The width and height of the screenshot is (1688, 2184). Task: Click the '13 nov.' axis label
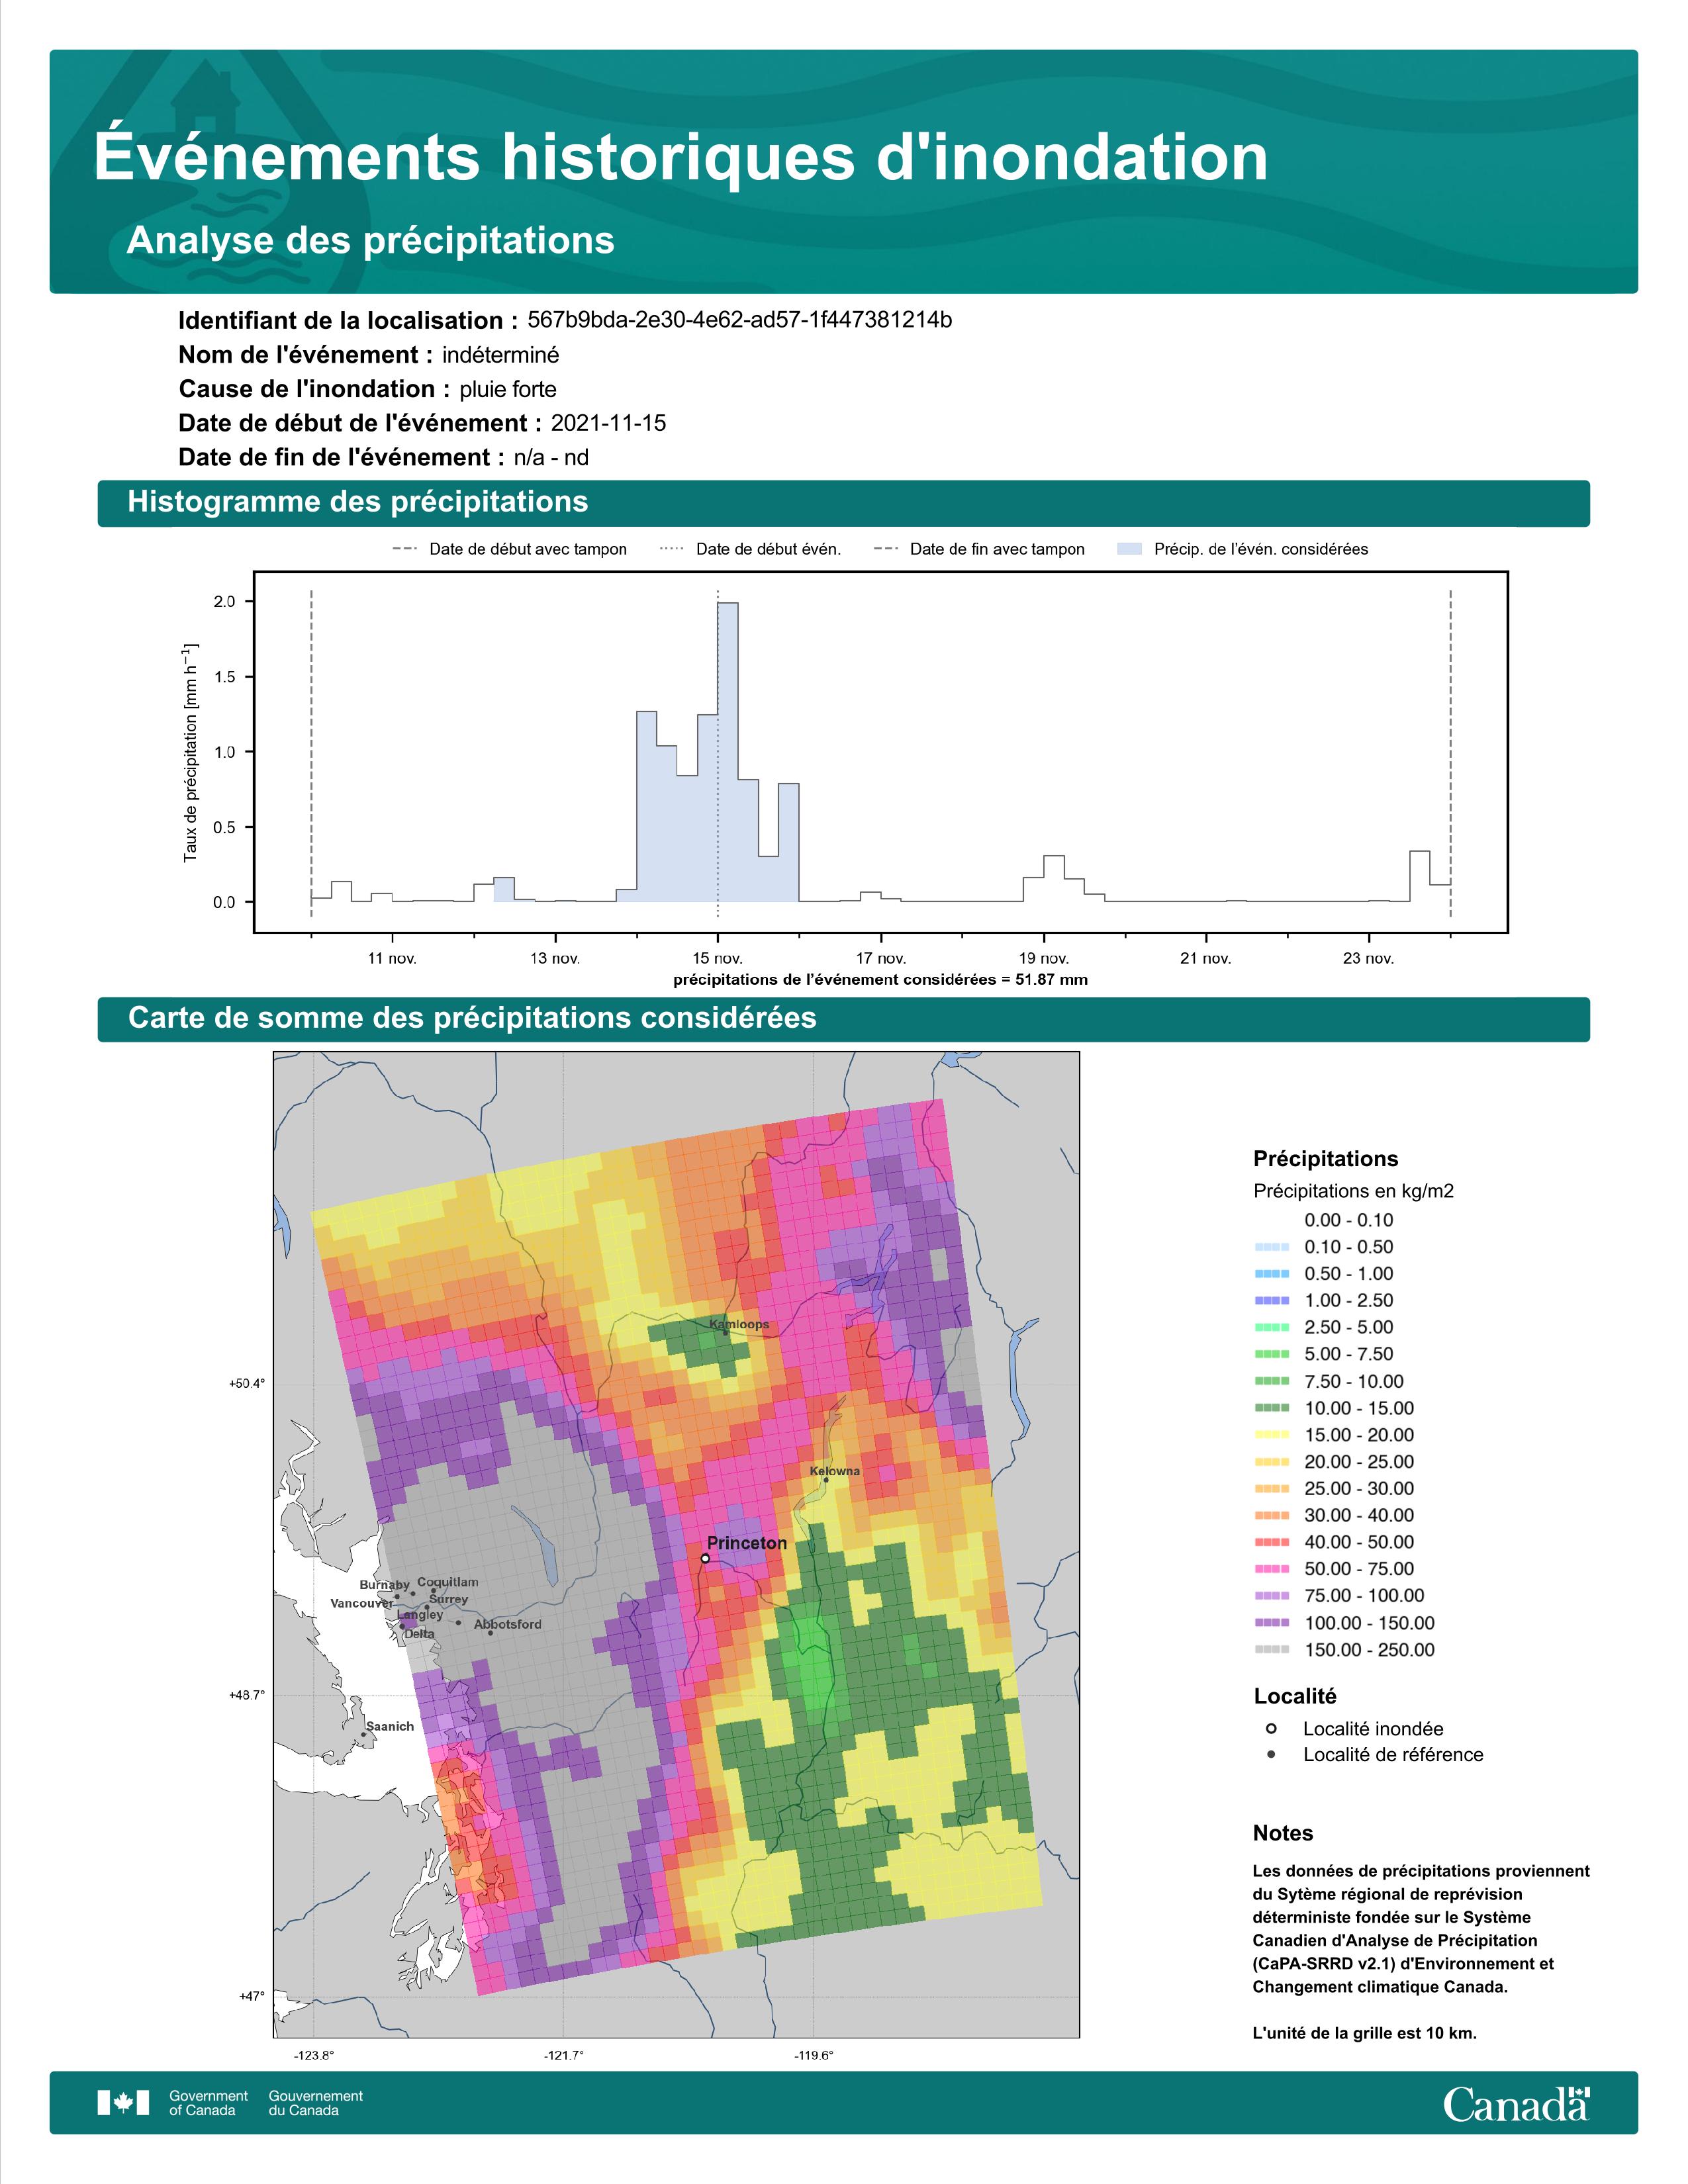[x=555, y=958]
